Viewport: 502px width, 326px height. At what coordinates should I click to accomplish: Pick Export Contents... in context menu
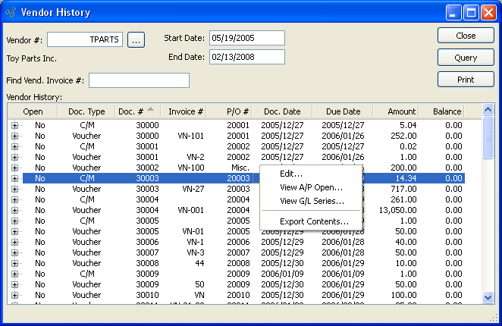314,221
